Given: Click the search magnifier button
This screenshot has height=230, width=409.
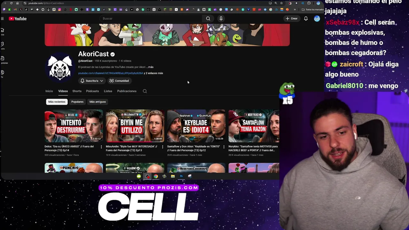Looking at the screenshot, I should click(x=208, y=19).
